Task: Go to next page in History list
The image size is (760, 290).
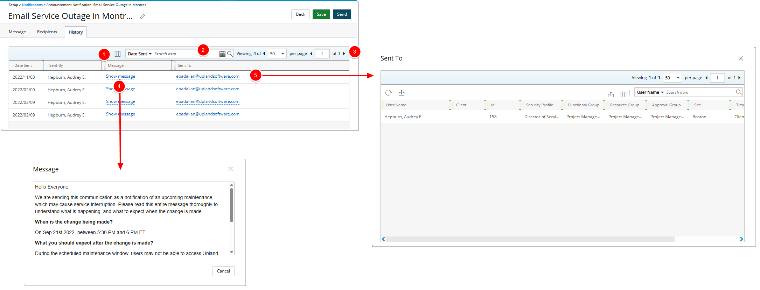Action: tap(344, 54)
